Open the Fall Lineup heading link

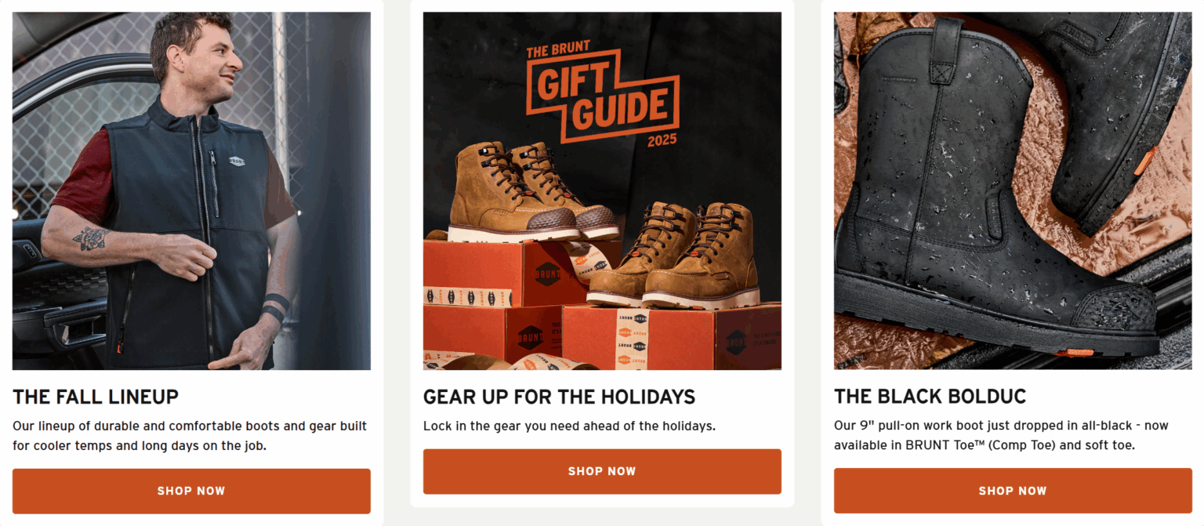[96, 397]
